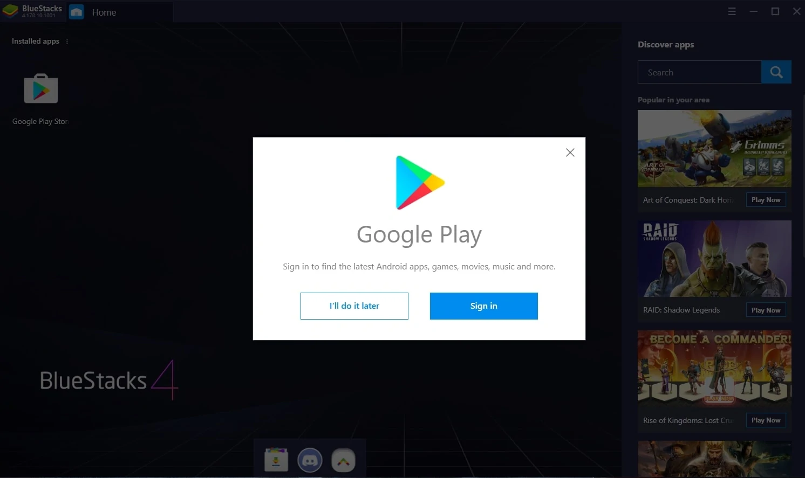805x478 pixels.
Task: Click the 'Sign in to find the latest' message
Action: pos(419,267)
